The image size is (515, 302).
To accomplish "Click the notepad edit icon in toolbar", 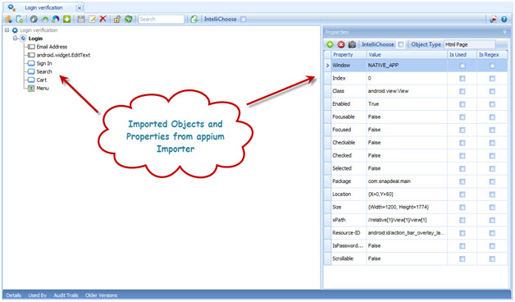I will [x=92, y=19].
